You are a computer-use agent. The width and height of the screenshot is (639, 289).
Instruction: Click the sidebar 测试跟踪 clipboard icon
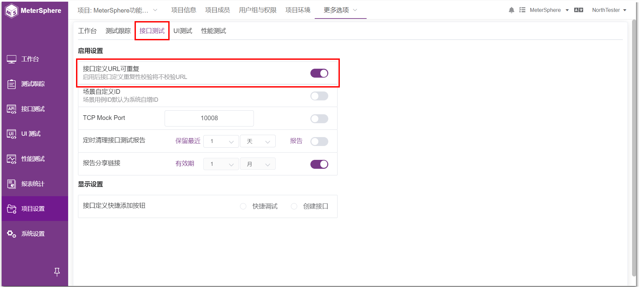12,84
